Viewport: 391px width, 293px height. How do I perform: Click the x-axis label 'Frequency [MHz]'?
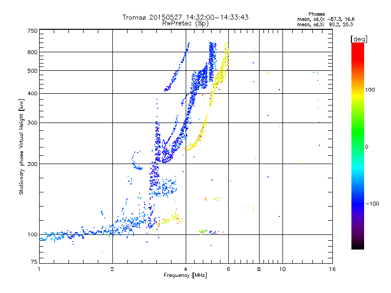[185, 275]
